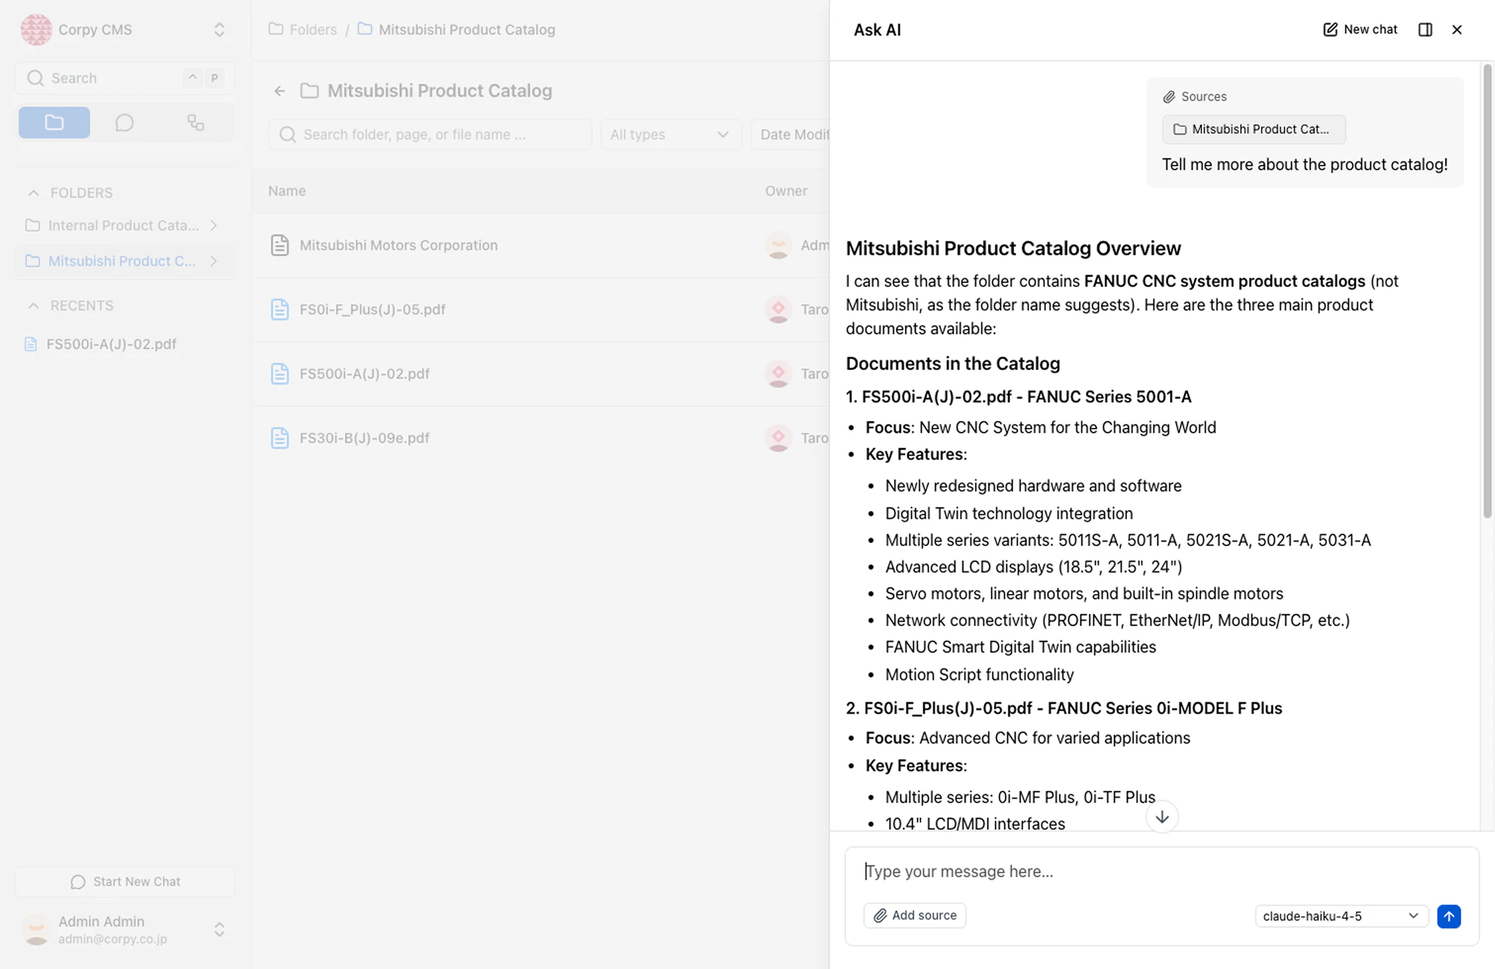
Task: Send the message with the blue arrow button
Action: pyautogui.click(x=1449, y=916)
